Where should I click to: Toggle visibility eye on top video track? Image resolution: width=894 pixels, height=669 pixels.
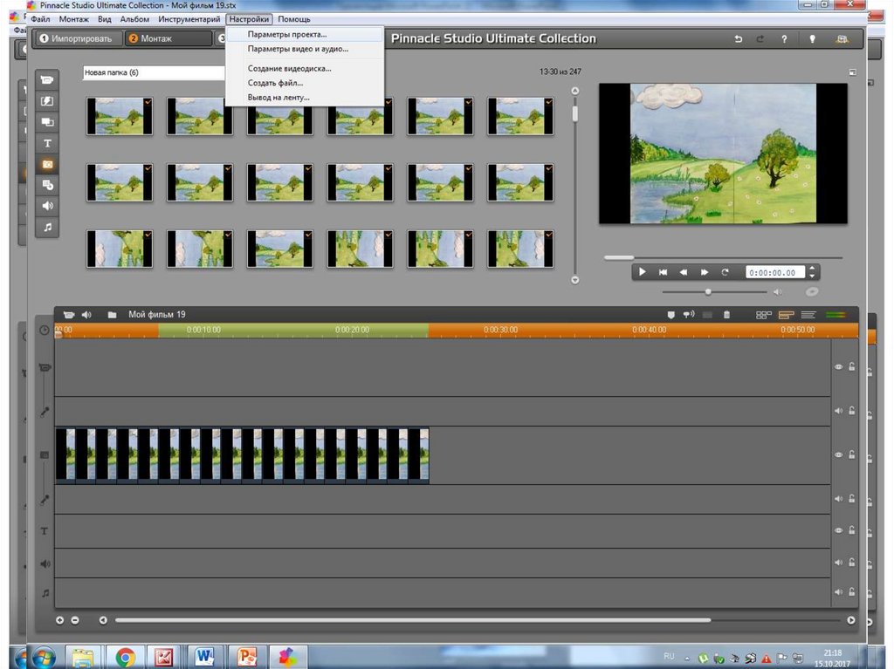pos(839,367)
